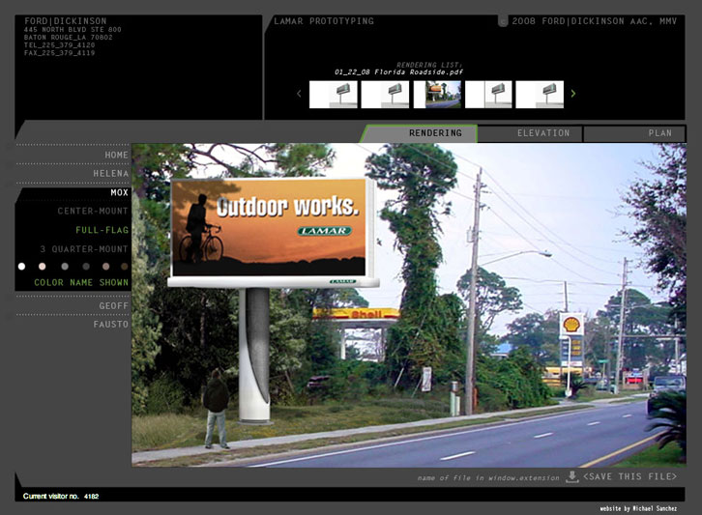Switch to the Rendering tab
Screen dimensions: 702x515
[x=421, y=133]
